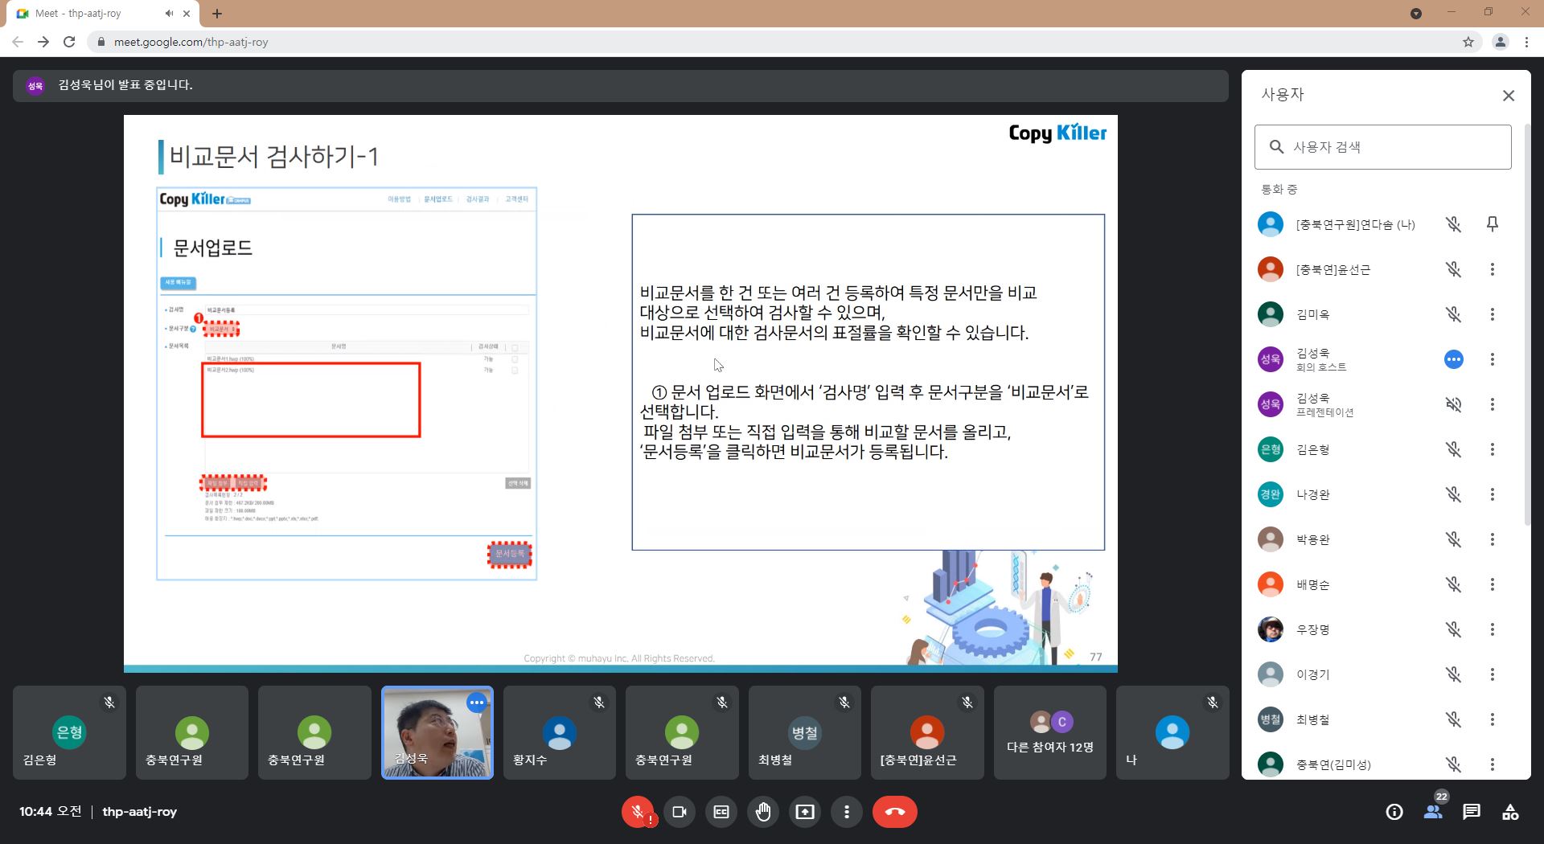Open meeting details info icon

(x=1394, y=812)
